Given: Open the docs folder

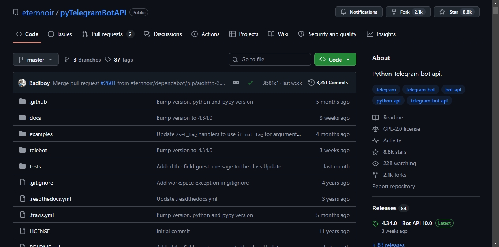Looking at the screenshot, I should point(35,118).
